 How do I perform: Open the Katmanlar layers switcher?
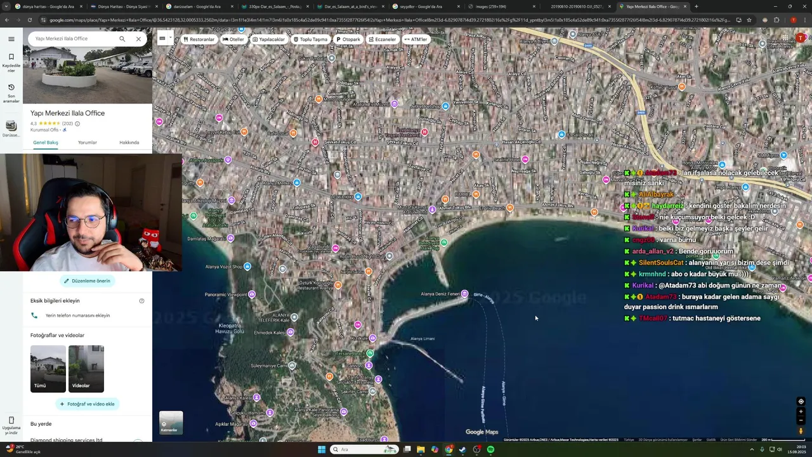[x=171, y=423]
